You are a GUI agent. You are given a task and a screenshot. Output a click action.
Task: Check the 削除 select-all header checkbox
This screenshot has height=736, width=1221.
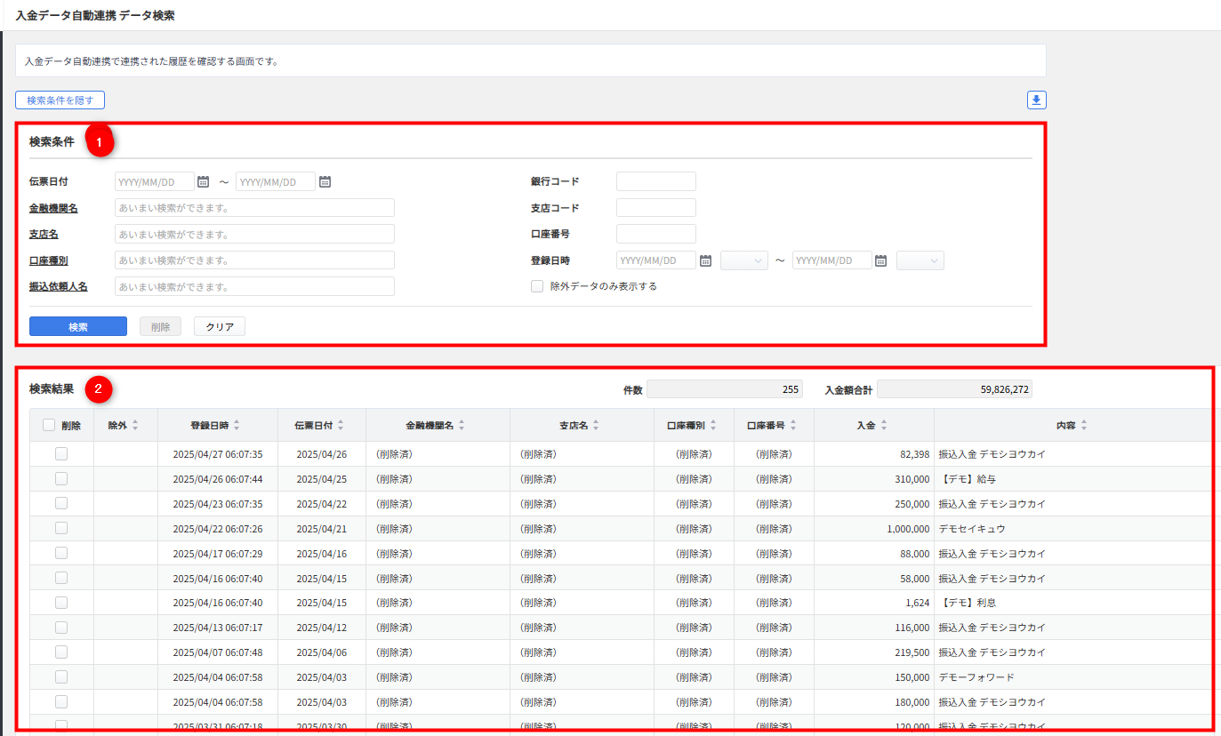(49, 426)
